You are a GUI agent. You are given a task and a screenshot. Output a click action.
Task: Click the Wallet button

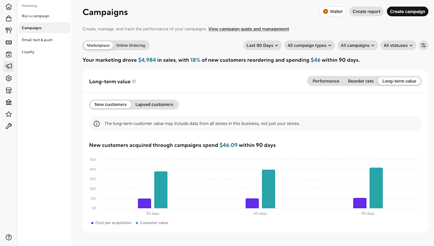[x=332, y=12]
